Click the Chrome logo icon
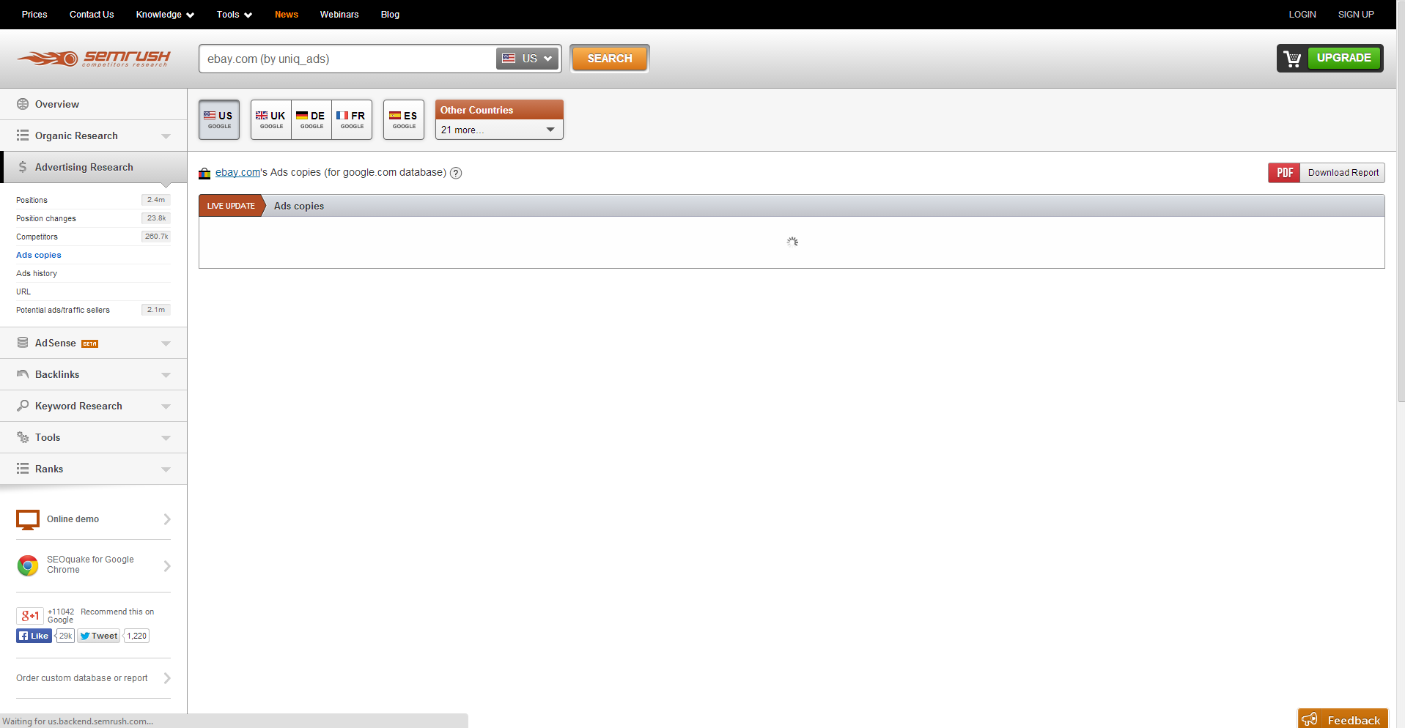Image resolution: width=1405 pixels, height=728 pixels. (28, 565)
